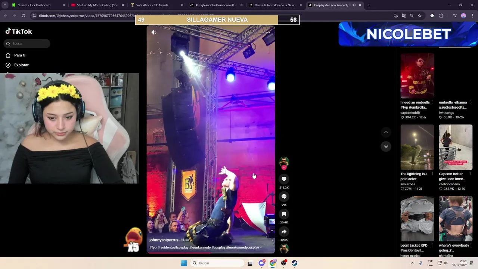Reload the current page
Screen dimensions: 478x269
[23, 16]
